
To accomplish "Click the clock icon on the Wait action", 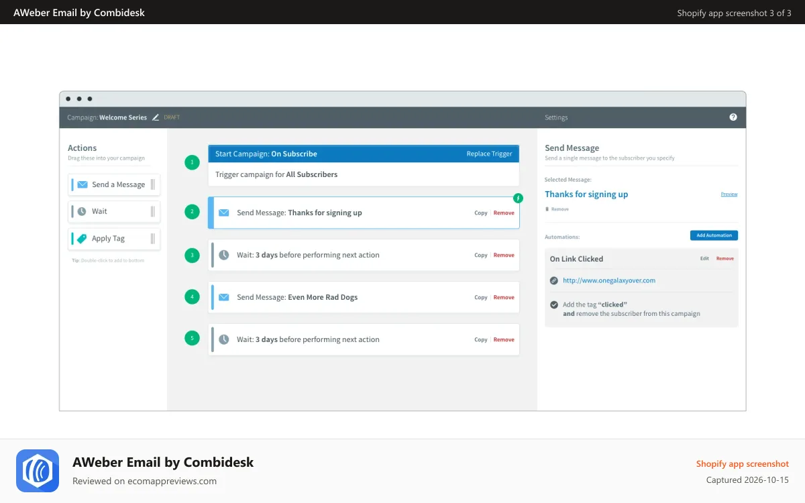I will tap(82, 211).
